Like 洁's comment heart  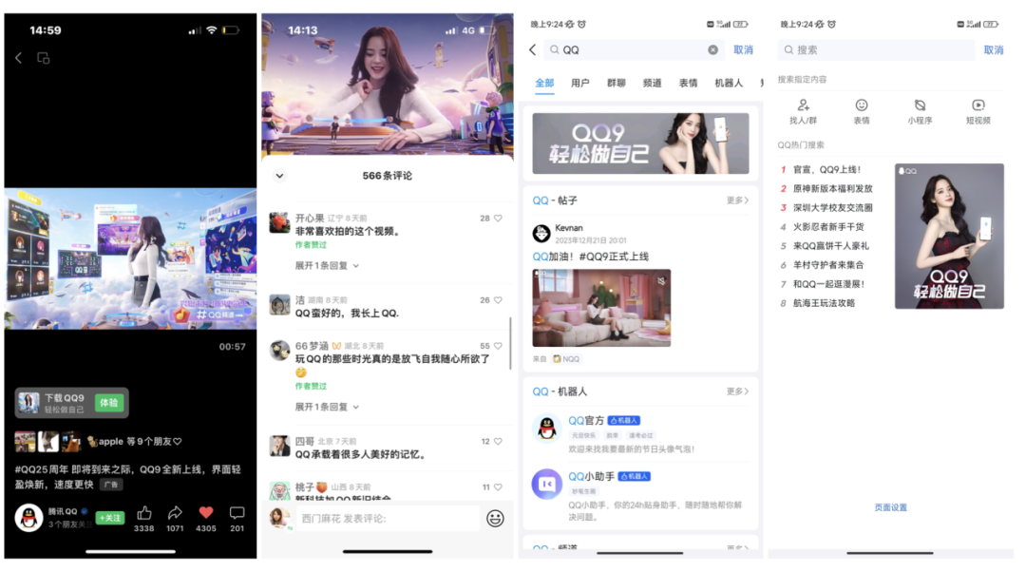pyautogui.click(x=498, y=299)
